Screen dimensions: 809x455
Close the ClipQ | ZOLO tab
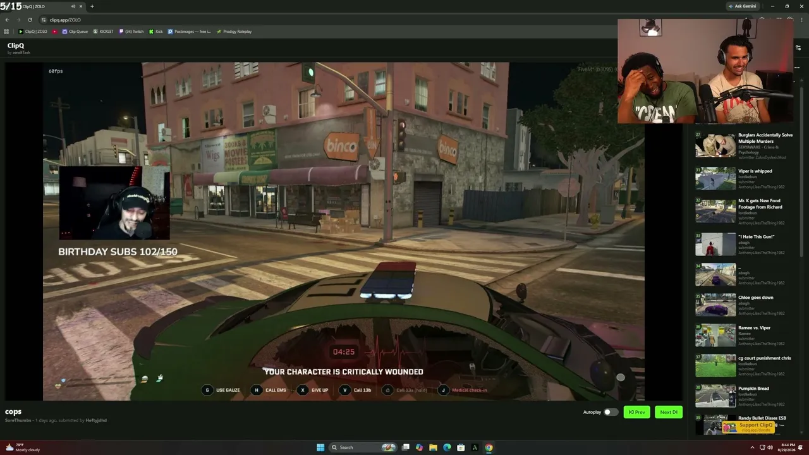point(81,6)
